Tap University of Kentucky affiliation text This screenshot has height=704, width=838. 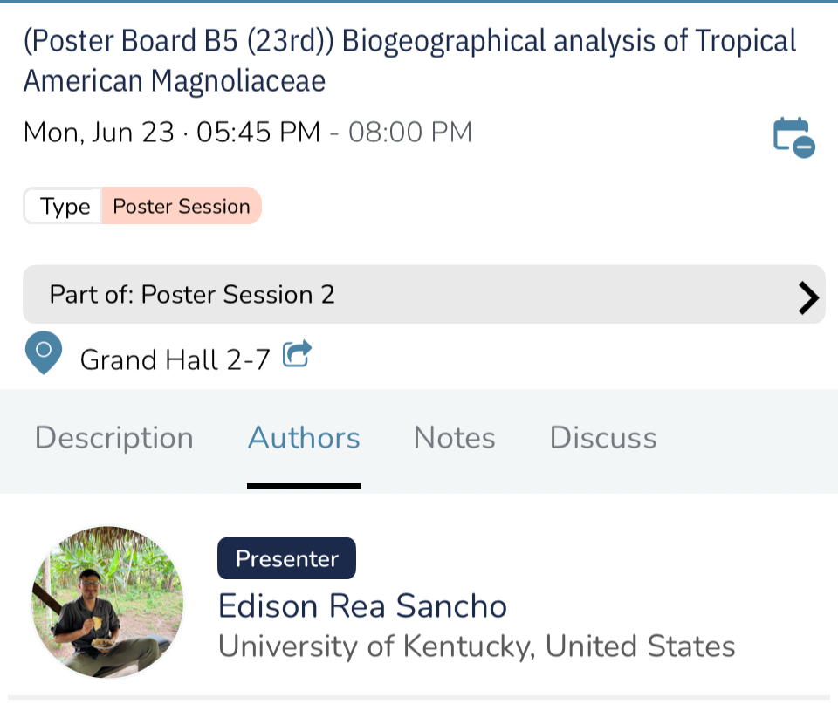coord(476,646)
